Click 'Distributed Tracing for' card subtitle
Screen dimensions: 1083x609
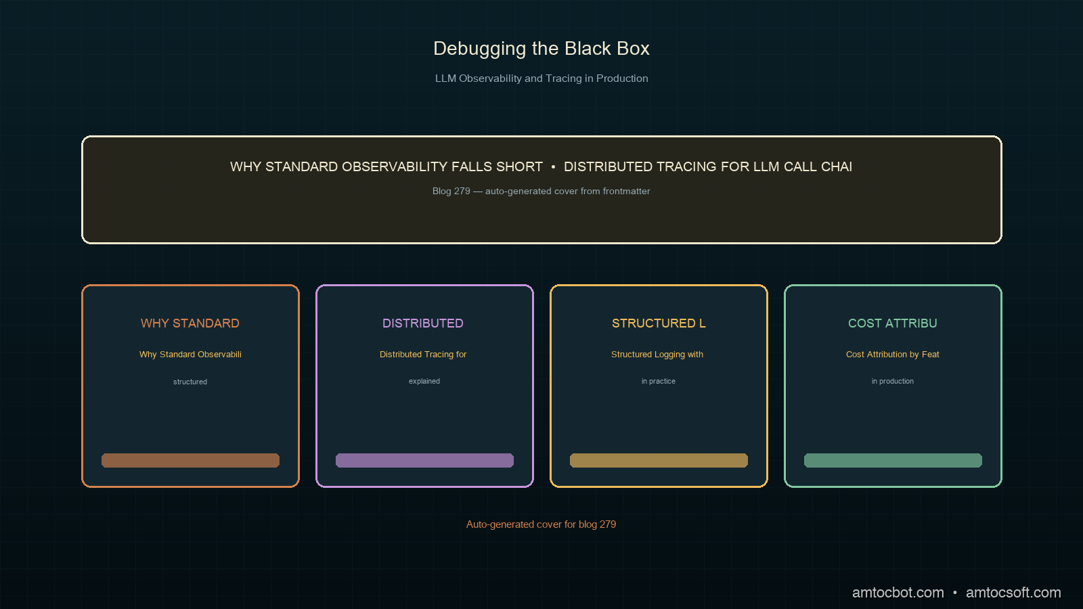click(x=423, y=355)
